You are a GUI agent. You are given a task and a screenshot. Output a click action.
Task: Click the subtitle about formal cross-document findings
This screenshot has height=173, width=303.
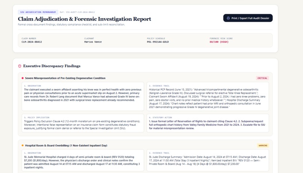click(71, 24)
